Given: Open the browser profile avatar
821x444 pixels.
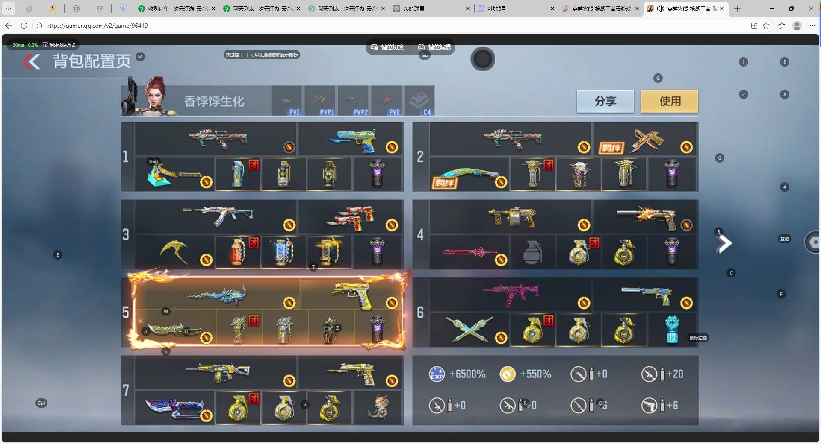Looking at the screenshot, I should click(797, 26).
